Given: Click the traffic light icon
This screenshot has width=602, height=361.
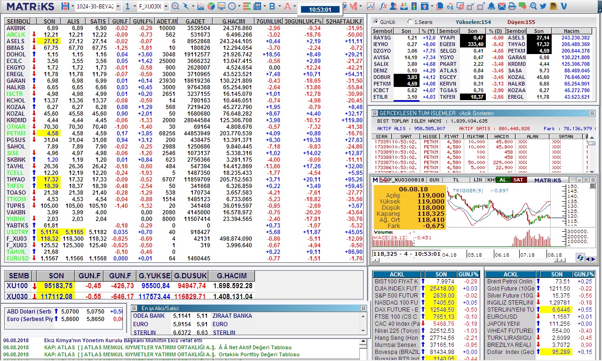Looking at the screenshot, I should click(x=414, y=6).
